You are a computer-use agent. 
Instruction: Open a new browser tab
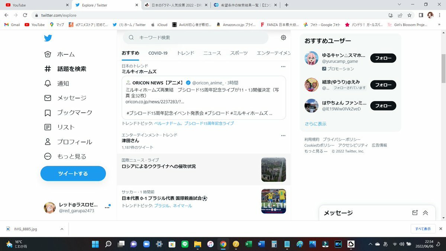pos(286,5)
